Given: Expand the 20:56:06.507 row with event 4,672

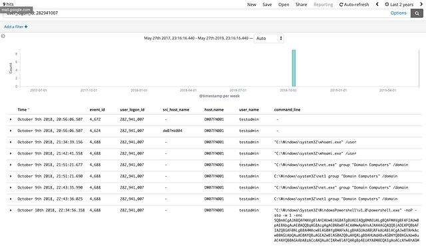Looking at the screenshot, I should point(11,119).
